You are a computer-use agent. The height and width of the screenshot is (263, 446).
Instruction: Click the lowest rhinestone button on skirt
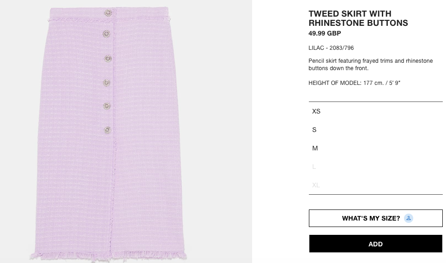click(108, 130)
